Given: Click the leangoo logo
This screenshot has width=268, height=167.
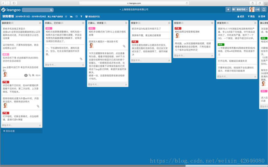Looking at the screenshot, I should point(11,10).
